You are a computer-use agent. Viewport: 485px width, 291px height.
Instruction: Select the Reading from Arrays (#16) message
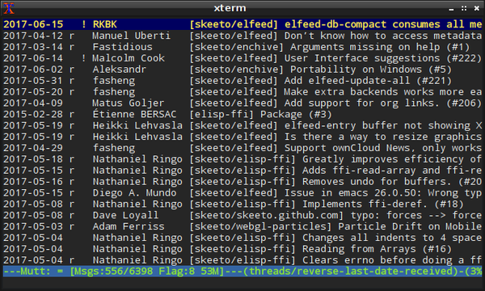[242, 249]
